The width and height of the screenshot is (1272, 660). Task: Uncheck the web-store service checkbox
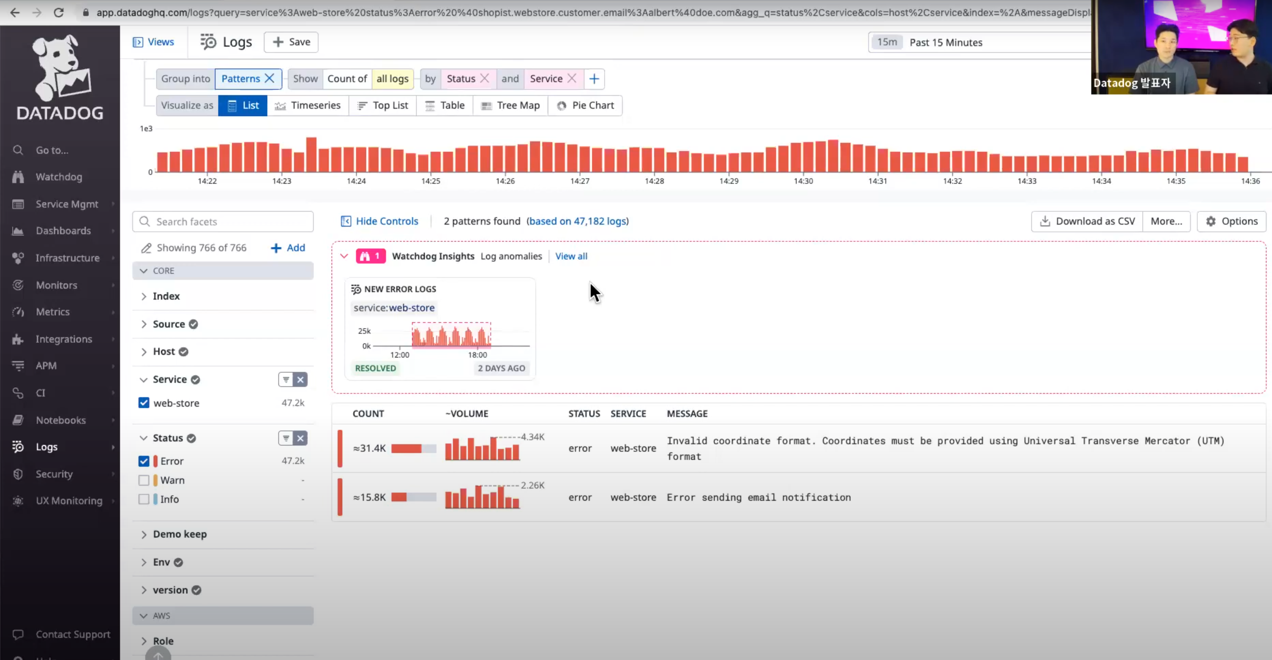point(144,403)
